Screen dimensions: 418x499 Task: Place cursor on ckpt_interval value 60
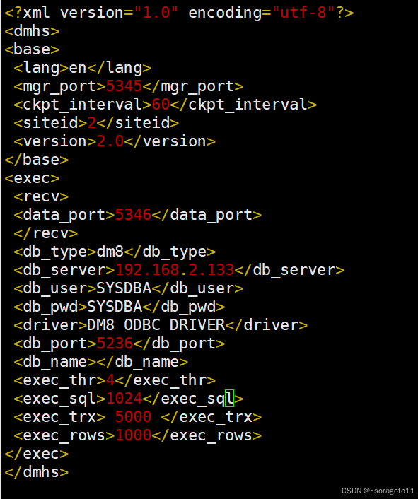[161, 105]
